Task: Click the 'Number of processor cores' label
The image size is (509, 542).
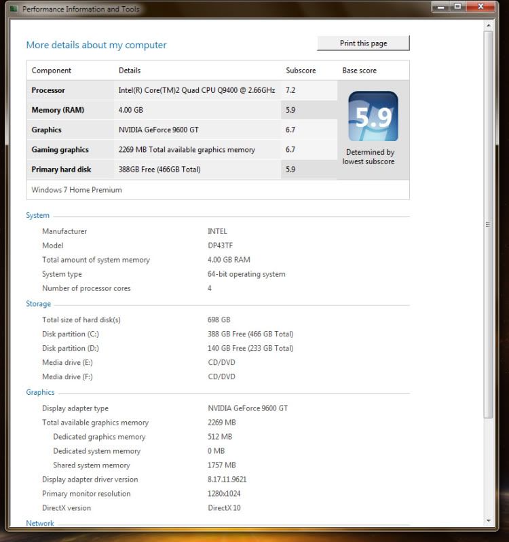Action: click(86, 288)
